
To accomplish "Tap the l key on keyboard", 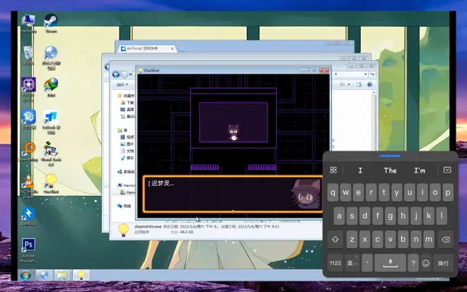I will 442,216.
